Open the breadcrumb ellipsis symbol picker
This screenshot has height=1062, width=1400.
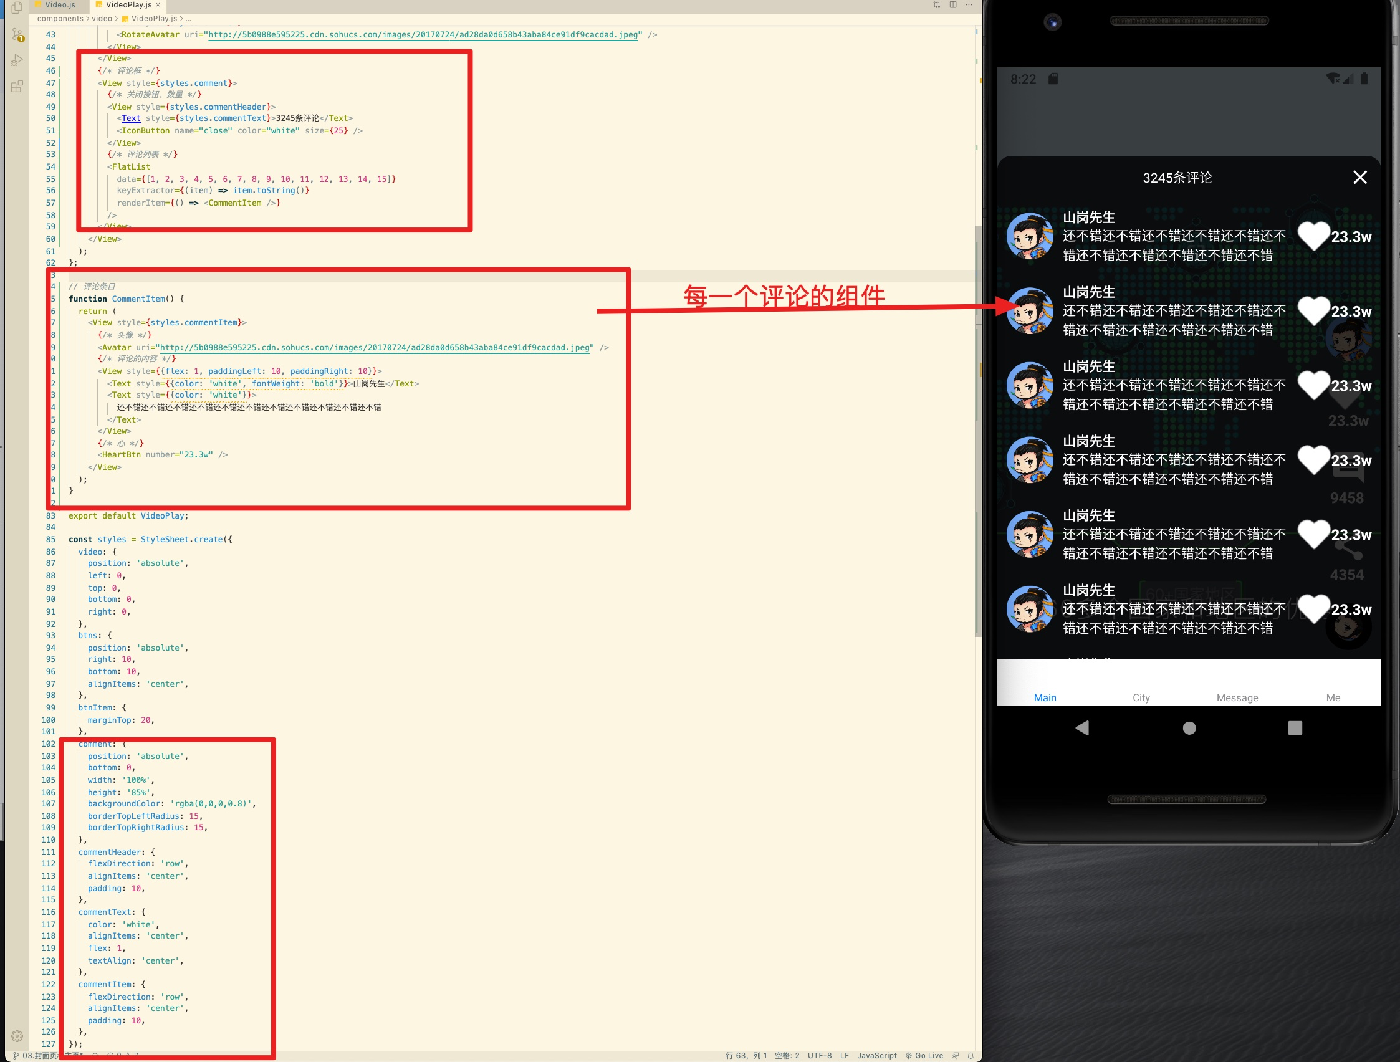(x=189, y=19)
